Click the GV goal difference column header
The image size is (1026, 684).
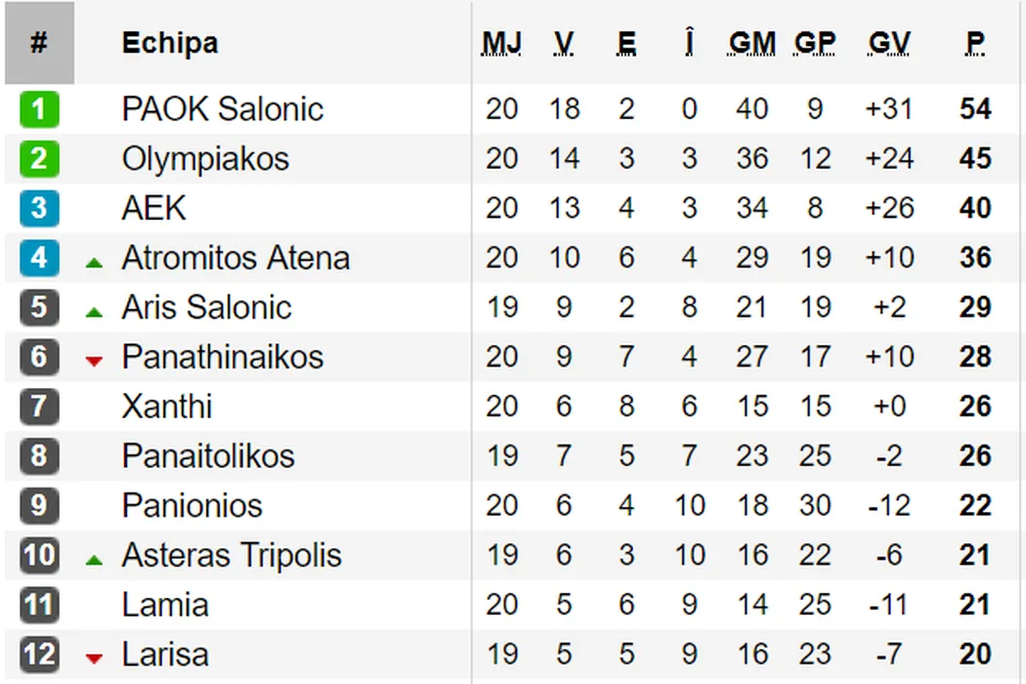pyautogui.click(x=888, y=43)
